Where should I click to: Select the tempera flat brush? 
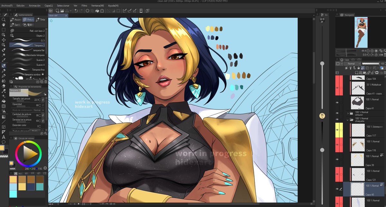(27, 50)
